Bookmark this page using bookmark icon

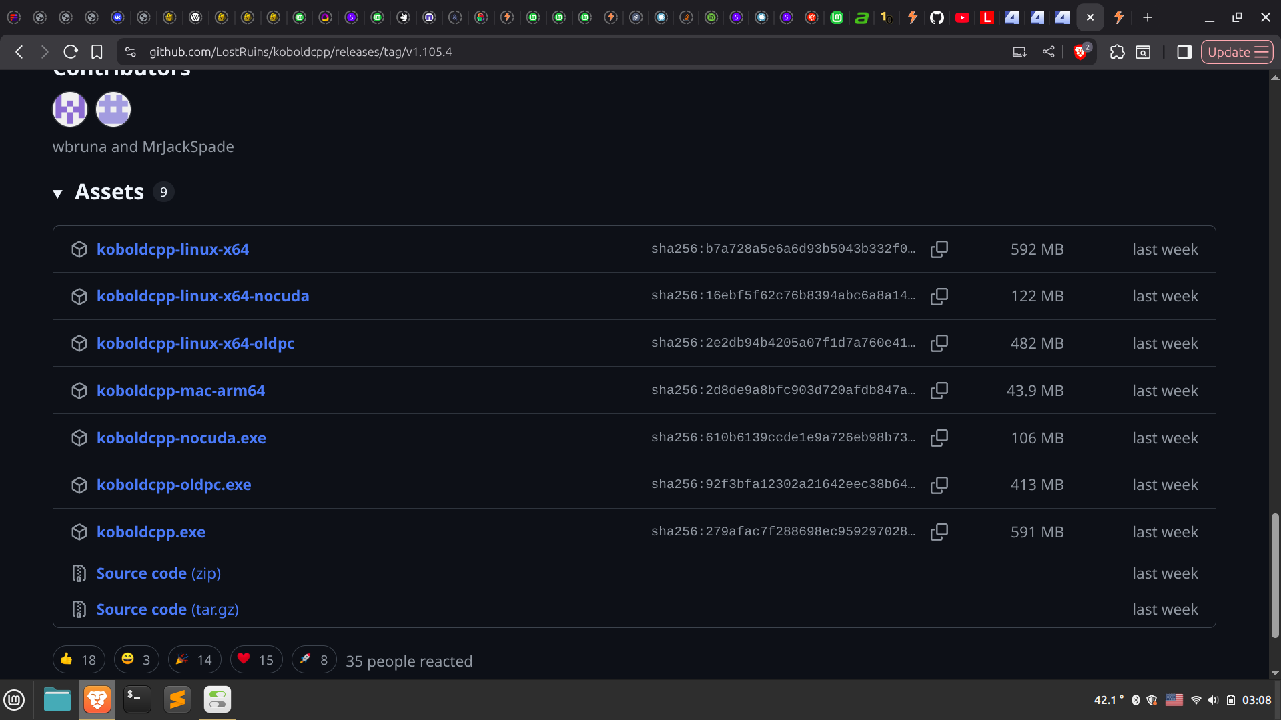(97, 52)
